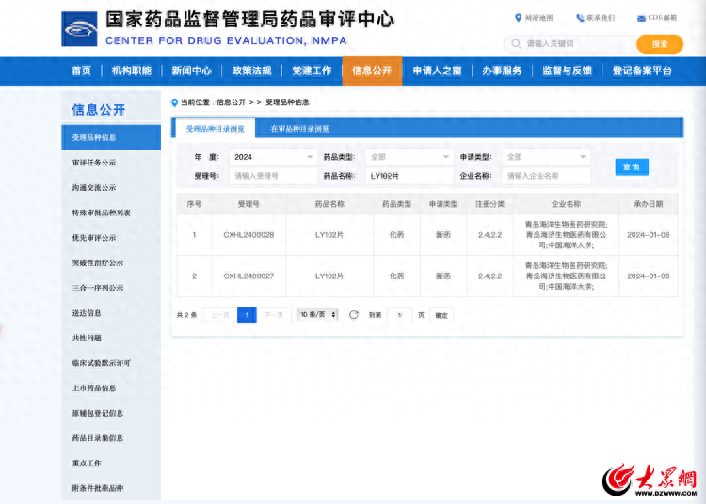The height and width of the screenshot is (504, 706).
Task: Open 机构职能 navigation item
Action: click(x=132, y=71)
